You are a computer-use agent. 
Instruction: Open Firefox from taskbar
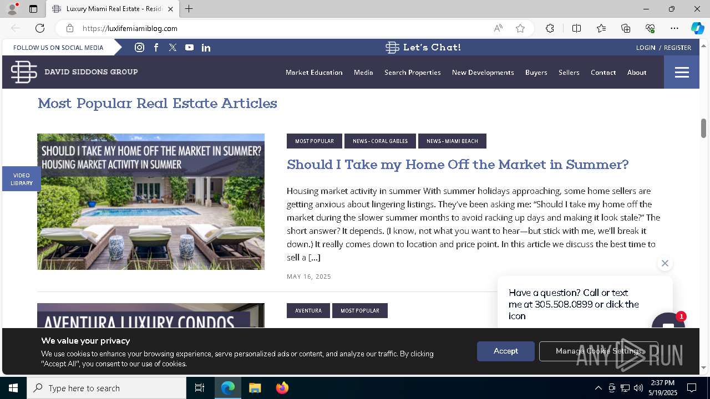click(x=282, y=388)
